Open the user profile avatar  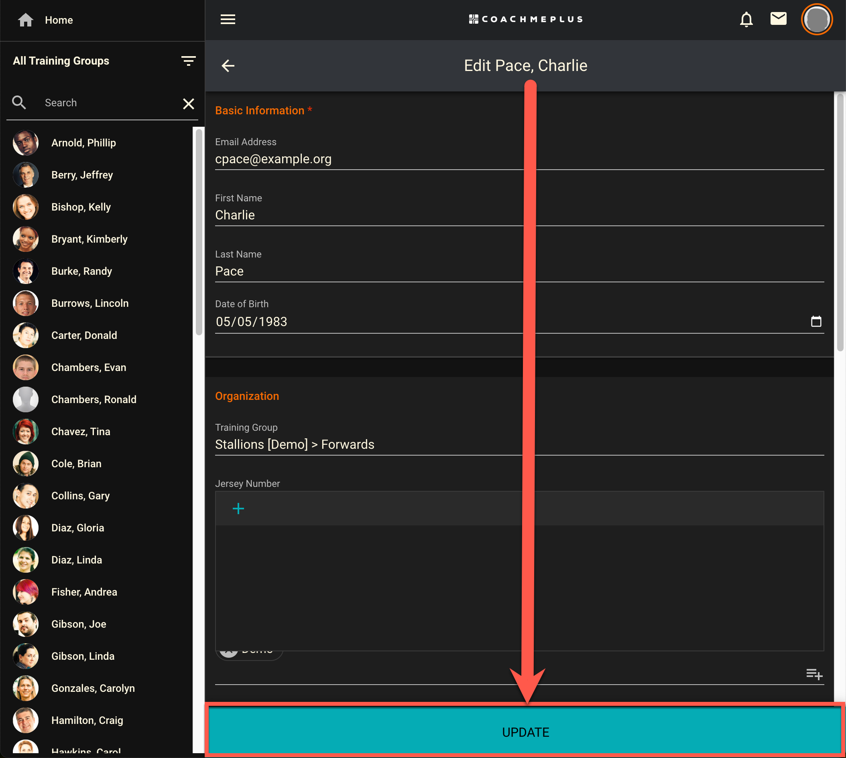click(816, 20)
